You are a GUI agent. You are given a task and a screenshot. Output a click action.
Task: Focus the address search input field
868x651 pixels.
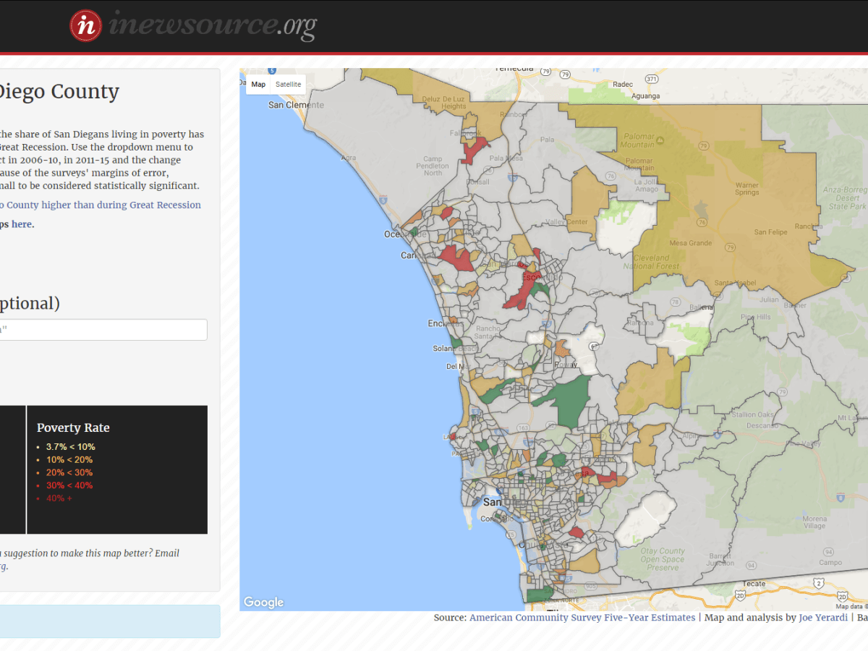click(x=102, y=330)
